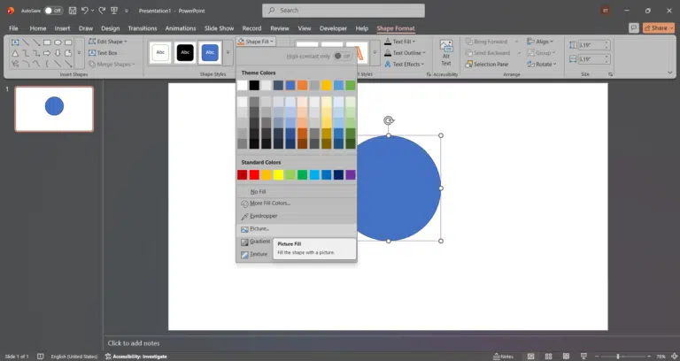This screenshot has height=361, width=680.
Task: Select the right arrow shape
Action: pos(47,53)
